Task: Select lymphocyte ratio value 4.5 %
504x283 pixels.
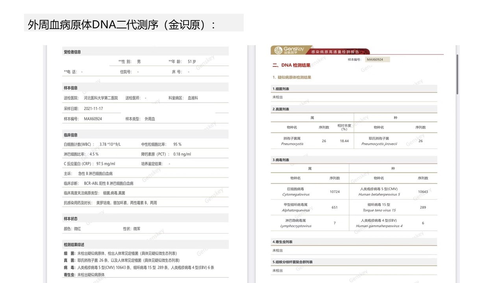Action: pyautogui.click(x=94, y=154)
